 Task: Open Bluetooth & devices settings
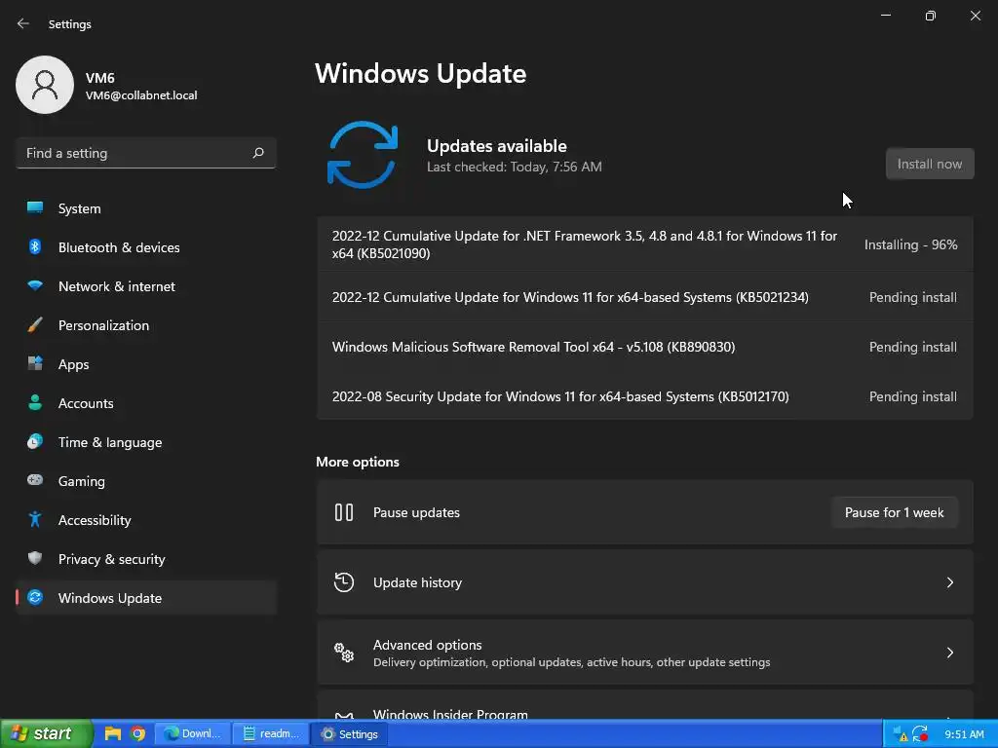point(146,247)
